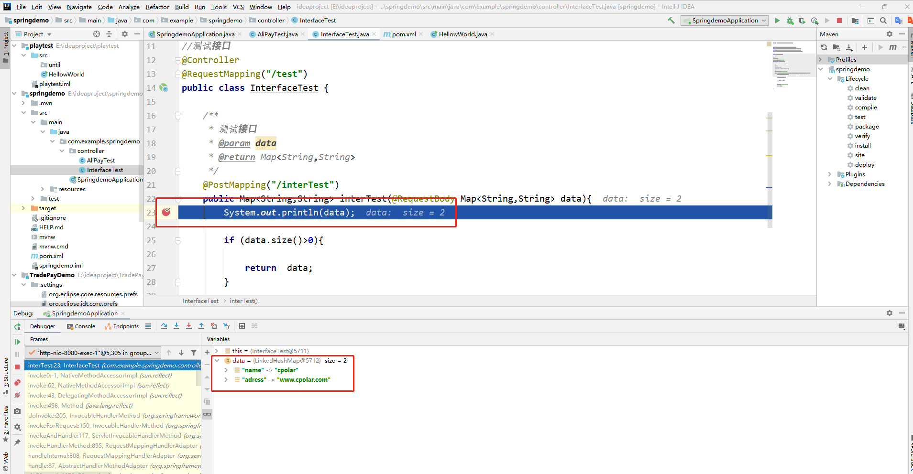The width and height of the screenshot is (913, 474).
Task: Toggle the breakpoint on line 23
Action: pyautogui.click(x=167, y=212)
